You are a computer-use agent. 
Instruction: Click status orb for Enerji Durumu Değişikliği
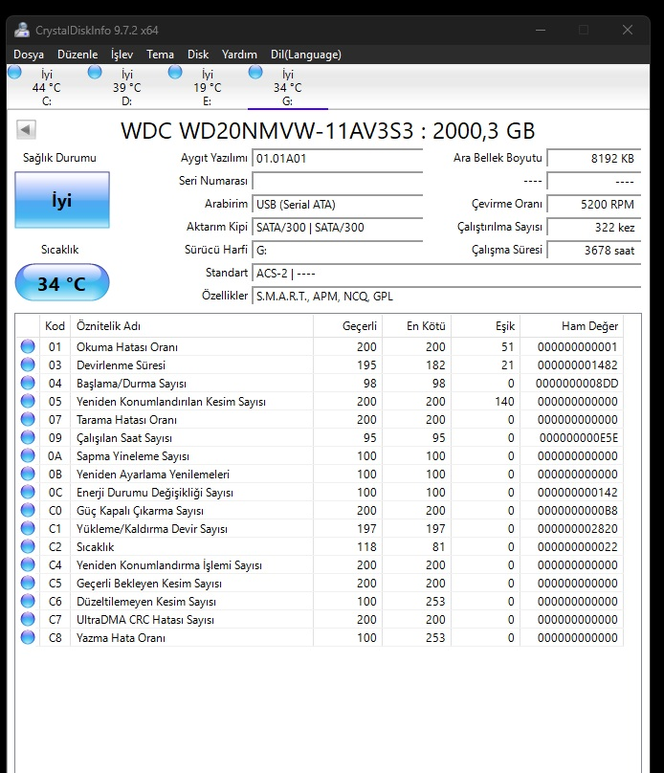click(28, 492)
